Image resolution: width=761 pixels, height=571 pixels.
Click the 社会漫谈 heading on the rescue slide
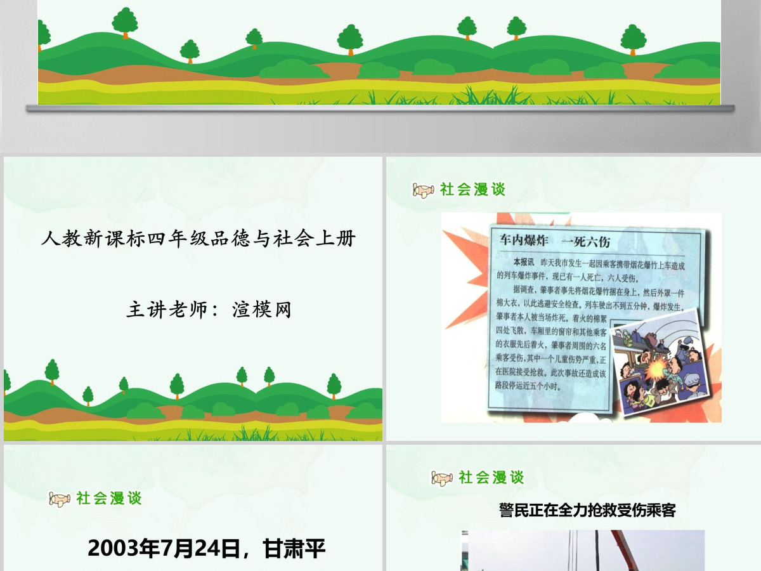pyautogui.click(x=491, y=477)
